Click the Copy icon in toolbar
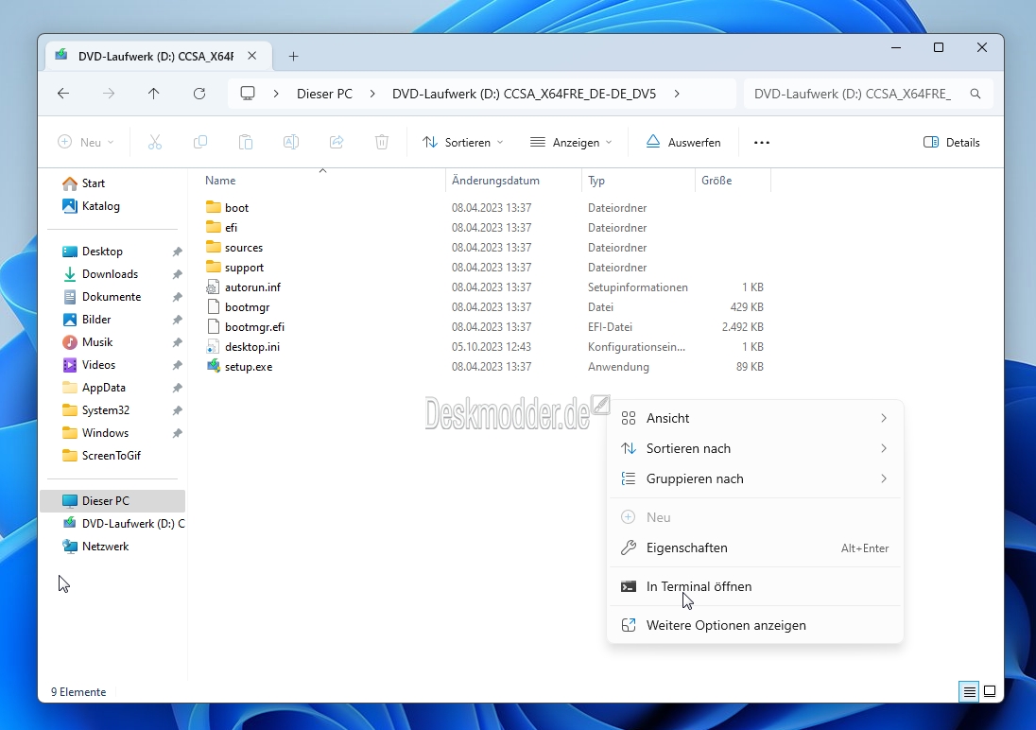The image size is (1036, 730). [200, 142]
